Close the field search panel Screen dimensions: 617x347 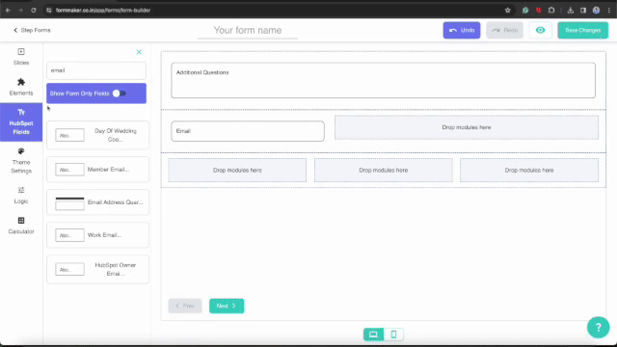pos(139,52)
